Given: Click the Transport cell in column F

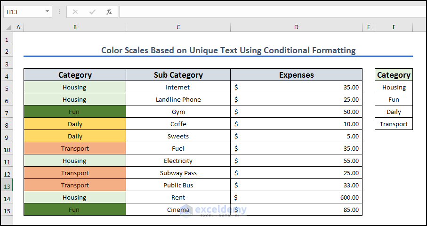Looking at the screenshot, I should pyautogui.click(x=394, y=124).
